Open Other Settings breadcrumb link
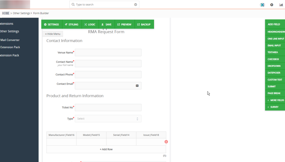285x162 pixels. tap(21, 13)
